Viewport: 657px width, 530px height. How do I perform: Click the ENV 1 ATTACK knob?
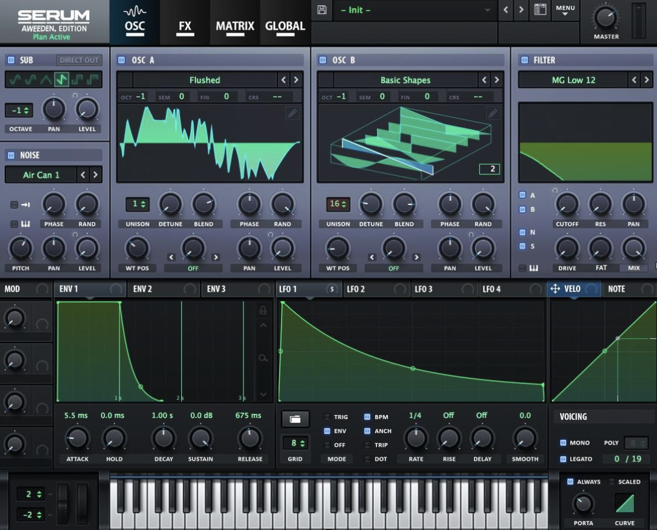(x=77, y=439)
